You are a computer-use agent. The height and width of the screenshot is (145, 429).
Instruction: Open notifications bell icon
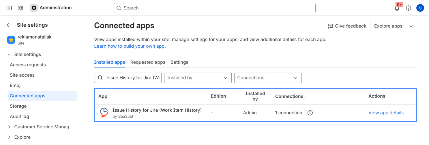point(397,8)
